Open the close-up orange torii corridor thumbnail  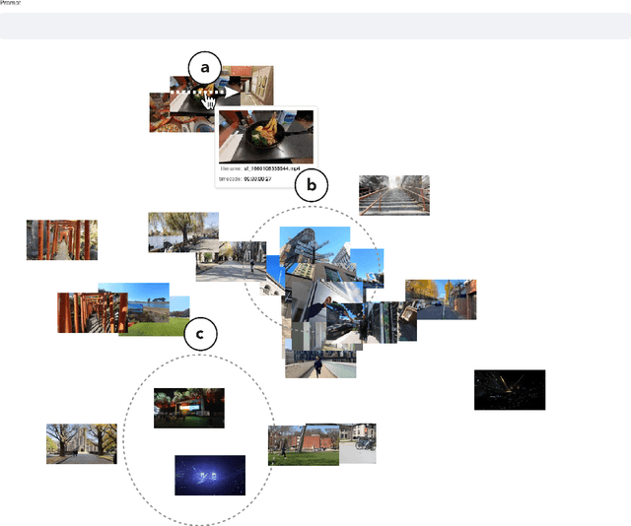click(93, 313)
